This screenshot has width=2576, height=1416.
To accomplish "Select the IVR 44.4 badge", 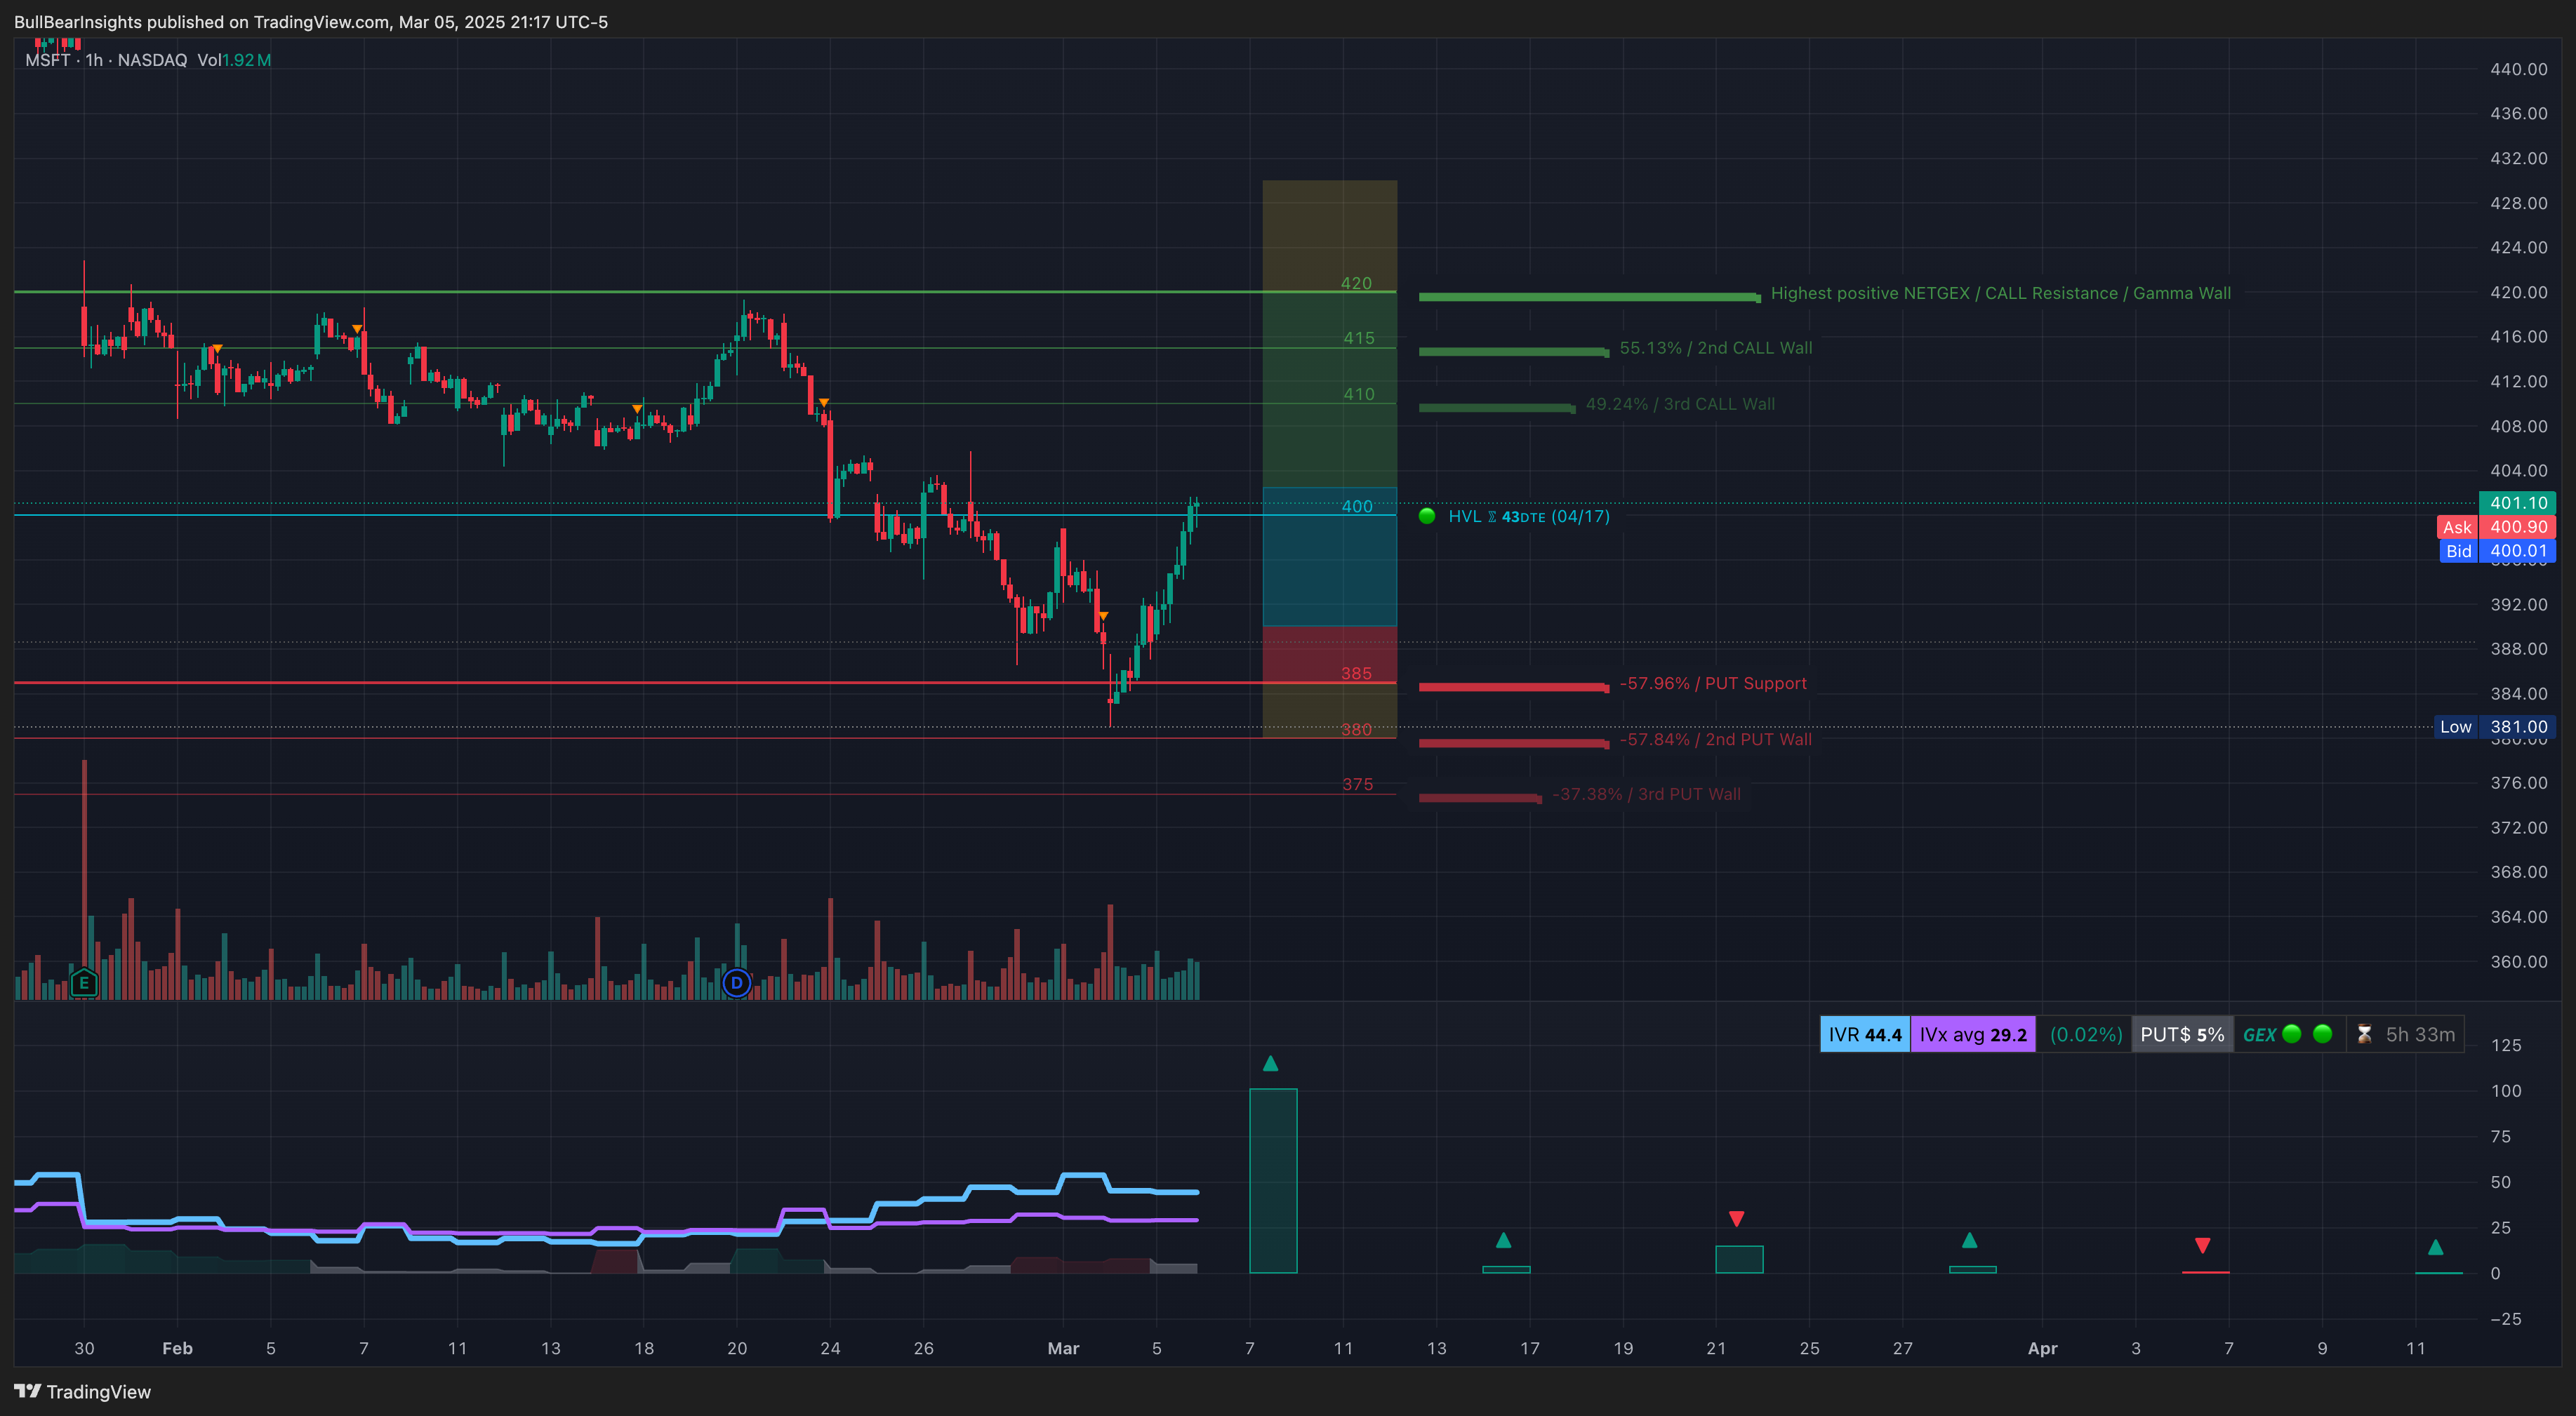I will [x=1865, y=1034].
